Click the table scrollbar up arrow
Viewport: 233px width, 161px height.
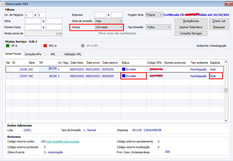(x=226, y=62)
